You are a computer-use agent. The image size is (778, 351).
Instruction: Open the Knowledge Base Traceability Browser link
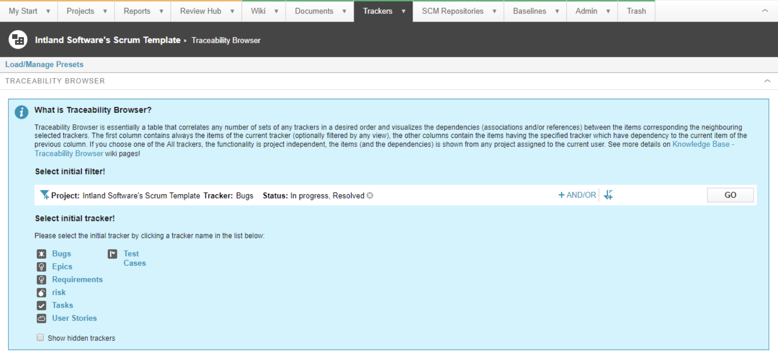pos(703,144)
